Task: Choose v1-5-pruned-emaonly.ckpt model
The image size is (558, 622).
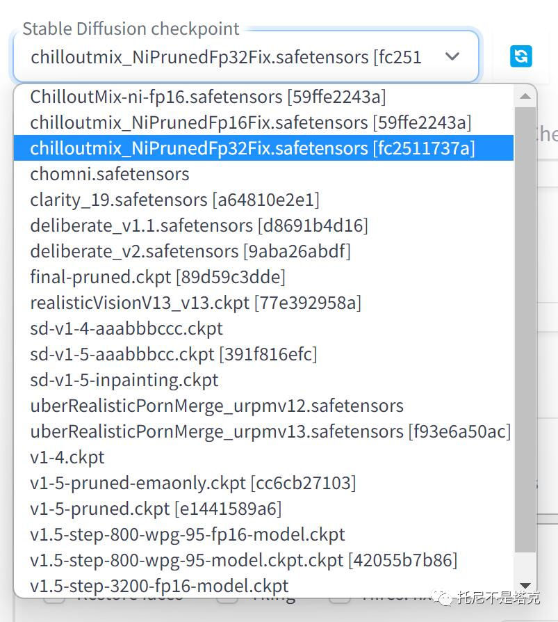Action: click(263, 483)
